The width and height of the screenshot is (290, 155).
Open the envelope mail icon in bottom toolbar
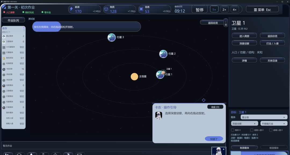[79, 154]
